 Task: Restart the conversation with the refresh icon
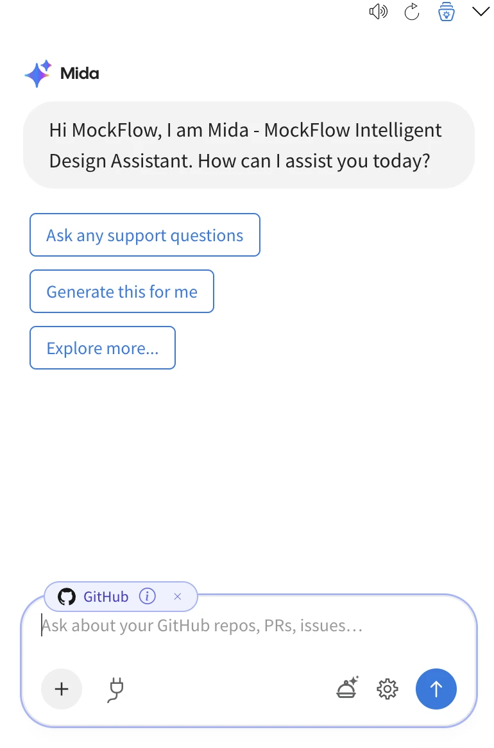411,12
